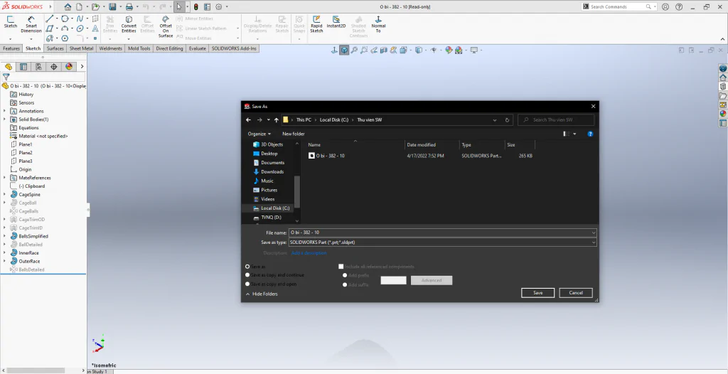The width and height of the screenshot is (728, 374).
Task: Click the Offset On Surface tool
Action: pos(166,27)
